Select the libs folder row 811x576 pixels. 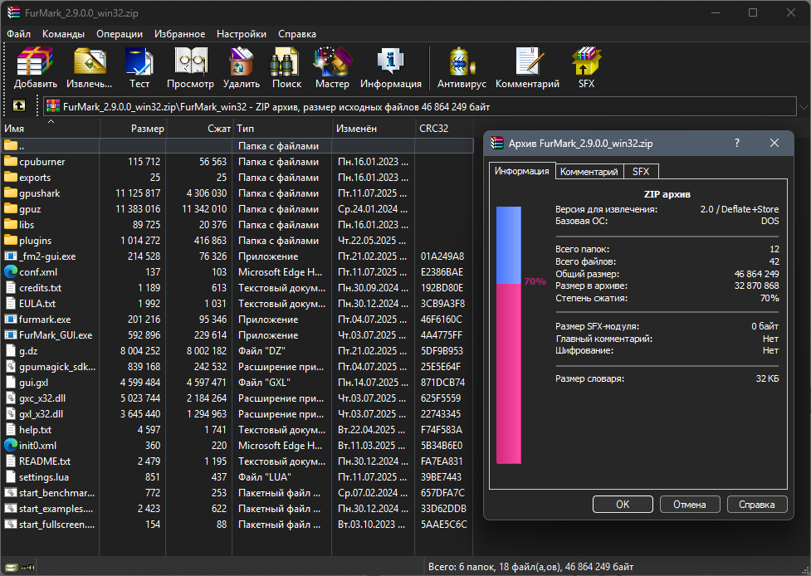click(x=237, y=225)
